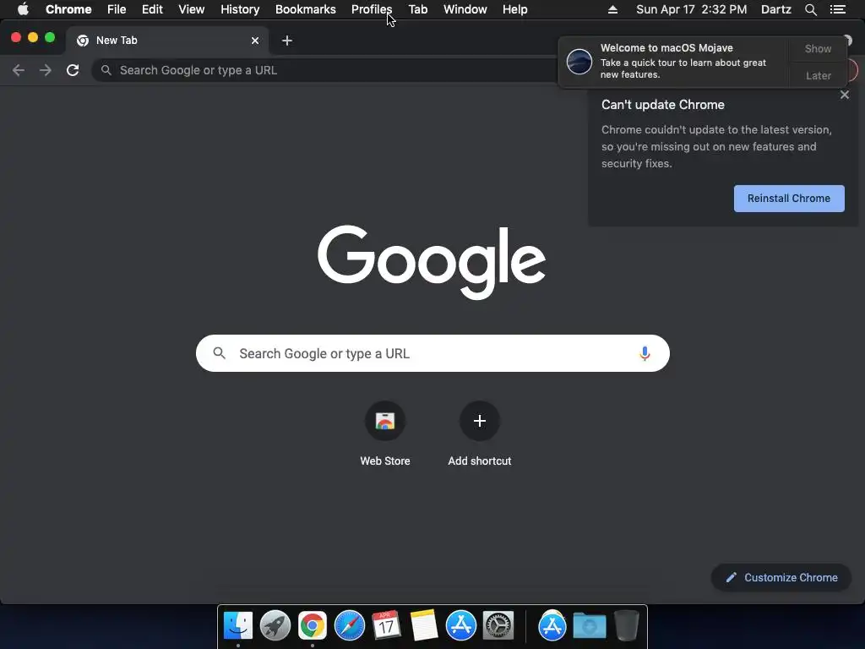This screenshot has width=865, height=649.
Task: Open the Profiles menu
Action: tap(372, 9)
